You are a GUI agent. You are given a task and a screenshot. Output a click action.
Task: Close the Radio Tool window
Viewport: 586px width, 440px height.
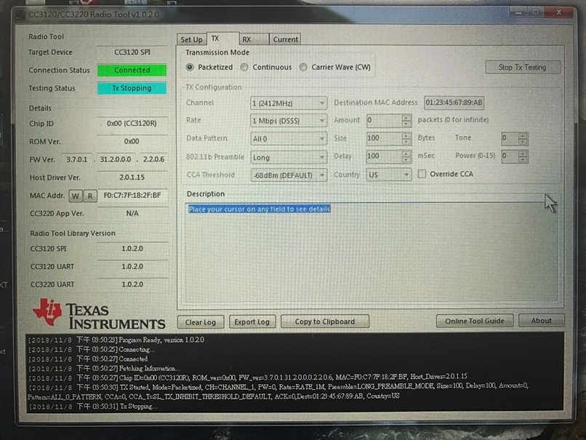click(558, 12)
